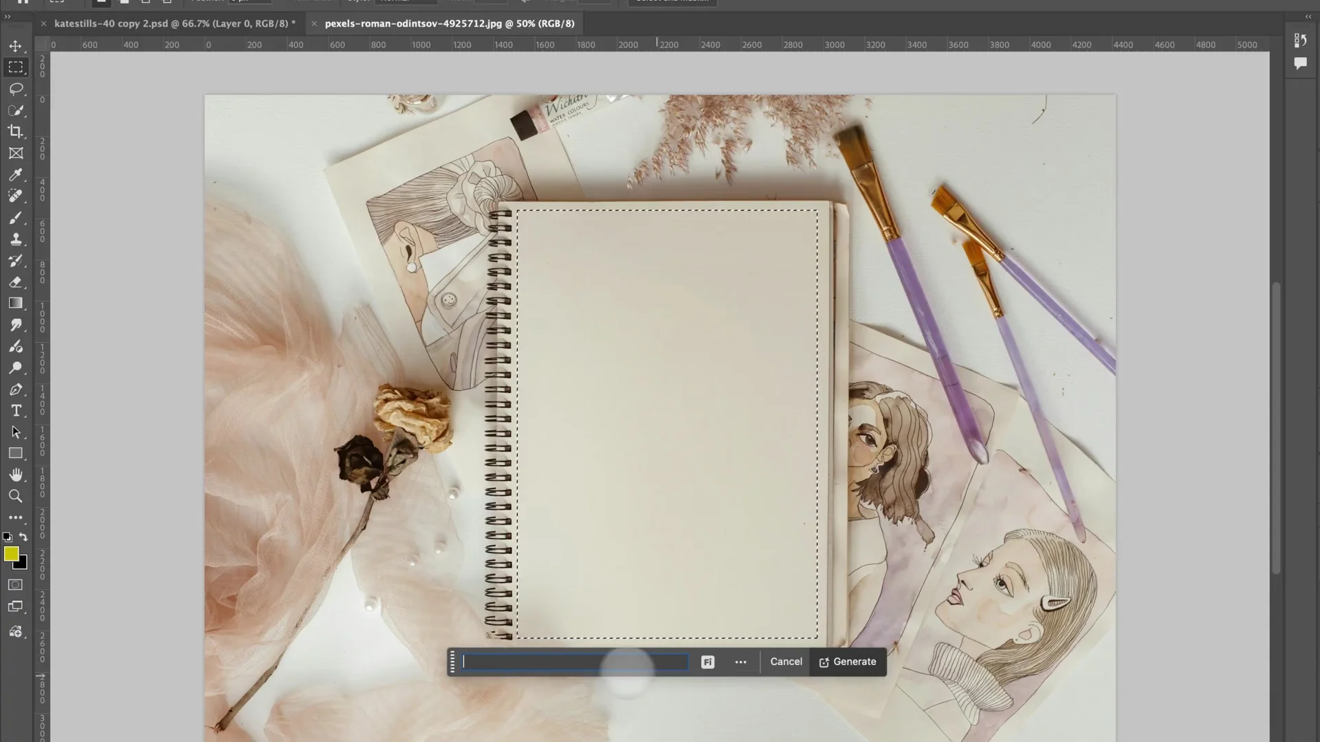Select the Brush tool
Image resolution: width=1320 pixels, height=742 pixels.
[16, 218]
